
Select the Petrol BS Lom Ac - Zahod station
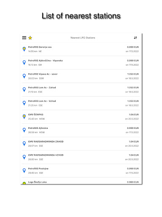(x=42, y=88)
